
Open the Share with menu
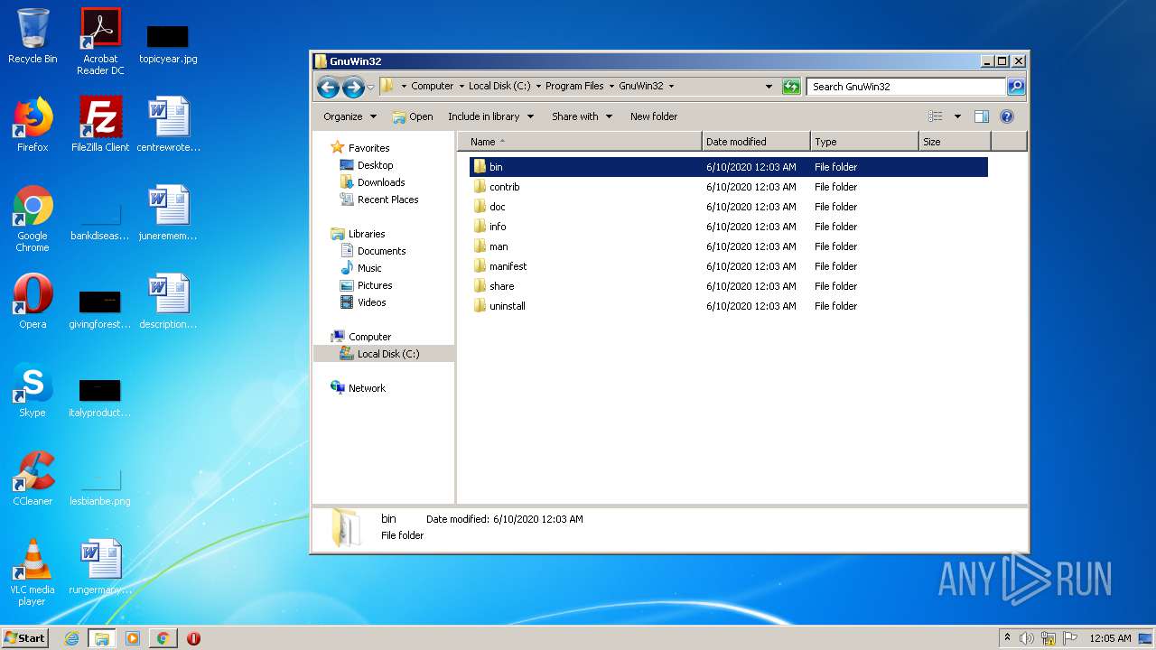(x=583, y=116)
